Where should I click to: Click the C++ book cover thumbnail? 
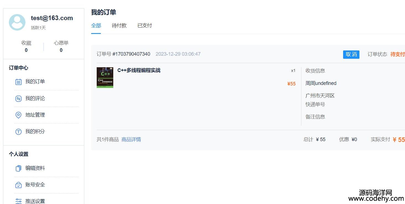coord(105,77)
